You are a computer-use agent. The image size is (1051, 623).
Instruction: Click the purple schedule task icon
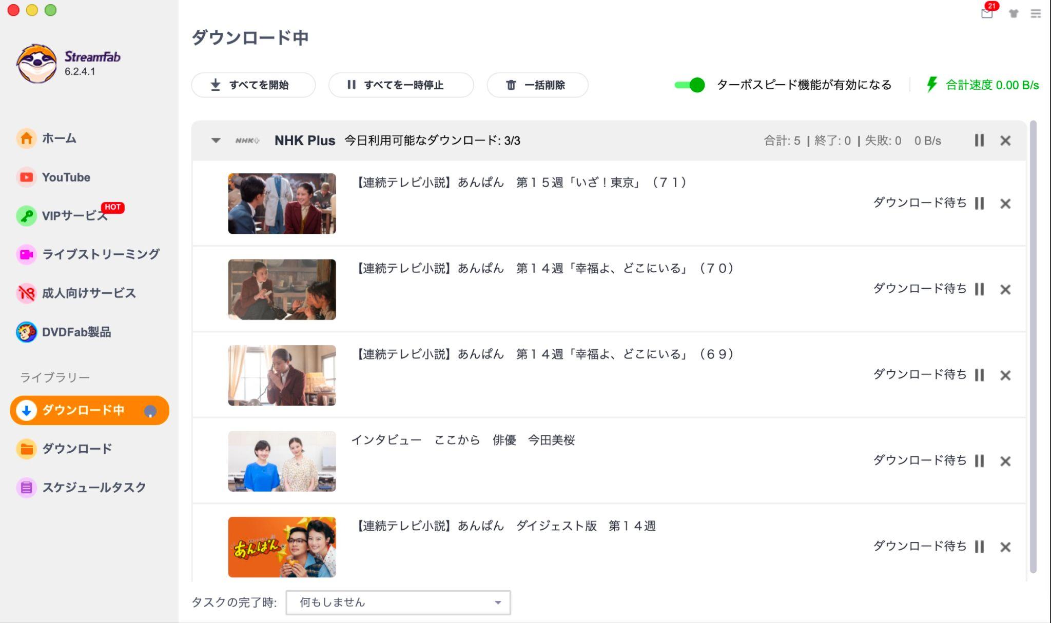pyautogui.click(x=26, y=487)
